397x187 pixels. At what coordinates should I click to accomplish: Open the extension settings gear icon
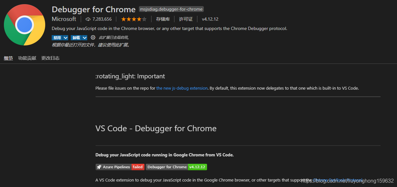(x=93, y=37)
